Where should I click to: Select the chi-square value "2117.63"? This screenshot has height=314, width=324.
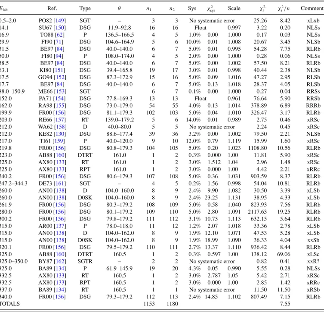257,211
